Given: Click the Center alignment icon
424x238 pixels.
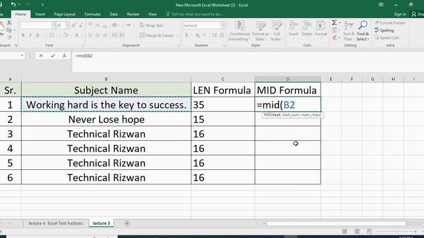Looking at the screenshot, I should [x=97, y=35].
